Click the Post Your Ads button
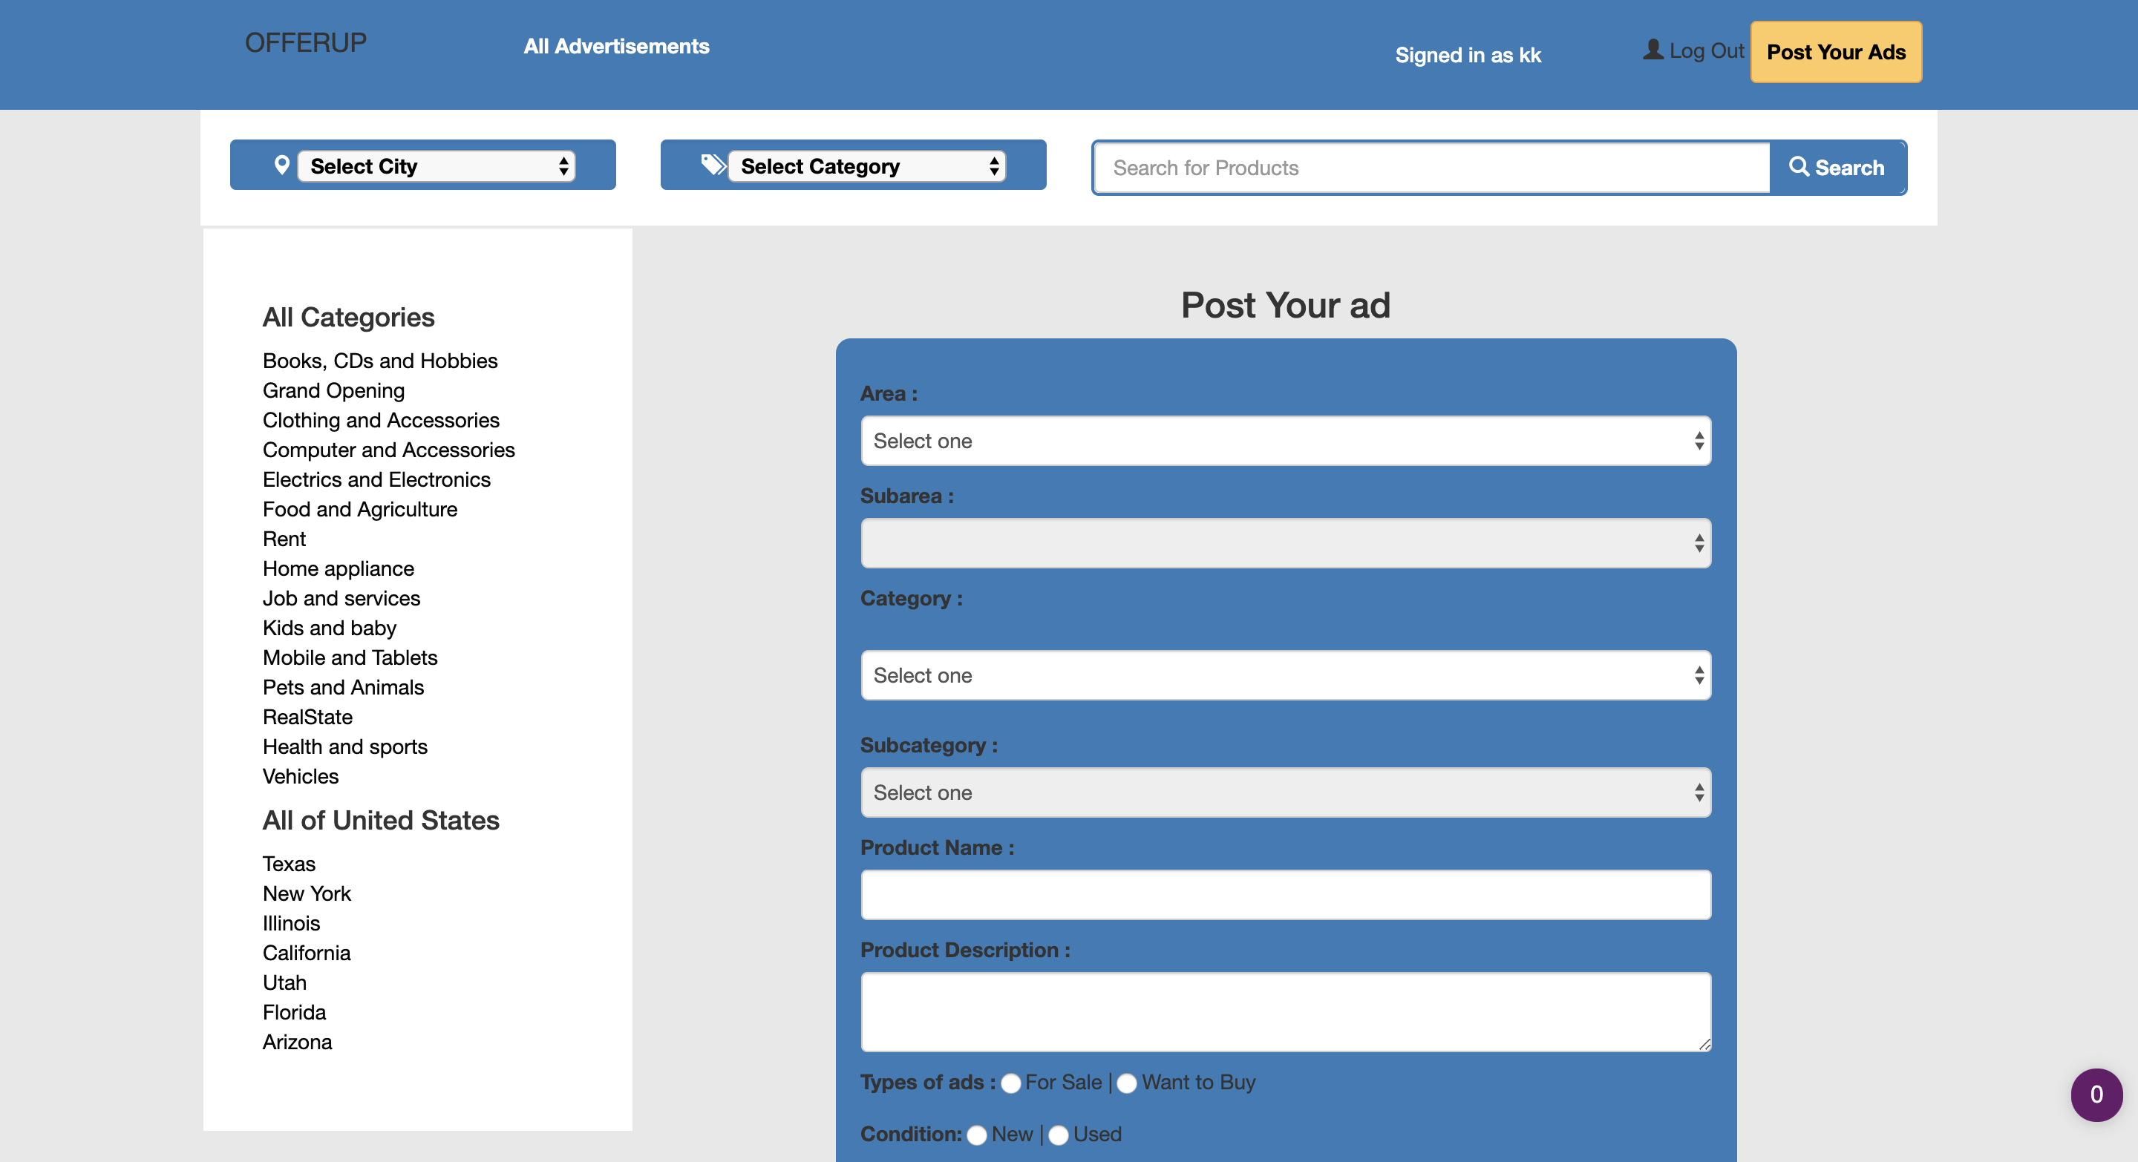Screen dimensions: 2138x1162 (x=1835, y=52)
